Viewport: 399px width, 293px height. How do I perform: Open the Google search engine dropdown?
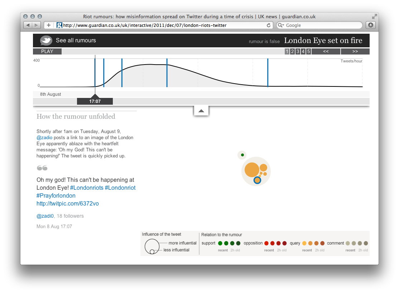pyautogui.click(x=283, y=25)
